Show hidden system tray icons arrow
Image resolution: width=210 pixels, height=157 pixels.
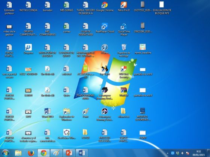[167, 153]
